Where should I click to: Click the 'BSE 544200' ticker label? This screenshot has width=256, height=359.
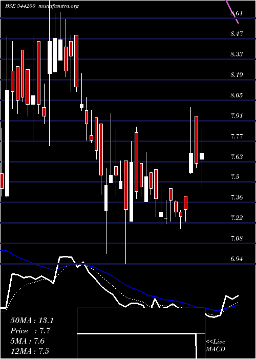click(20, 6)
